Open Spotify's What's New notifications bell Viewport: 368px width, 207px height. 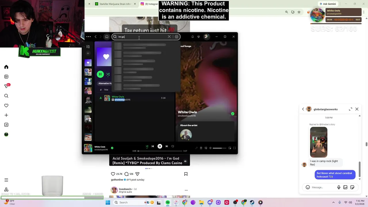(193, 37)
